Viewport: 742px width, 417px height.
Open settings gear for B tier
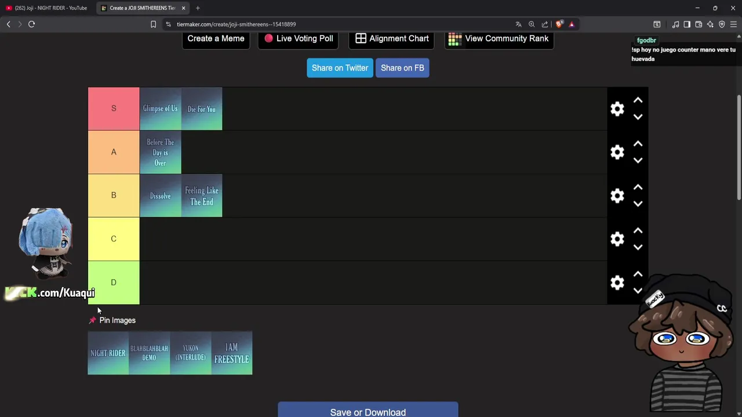617,196
